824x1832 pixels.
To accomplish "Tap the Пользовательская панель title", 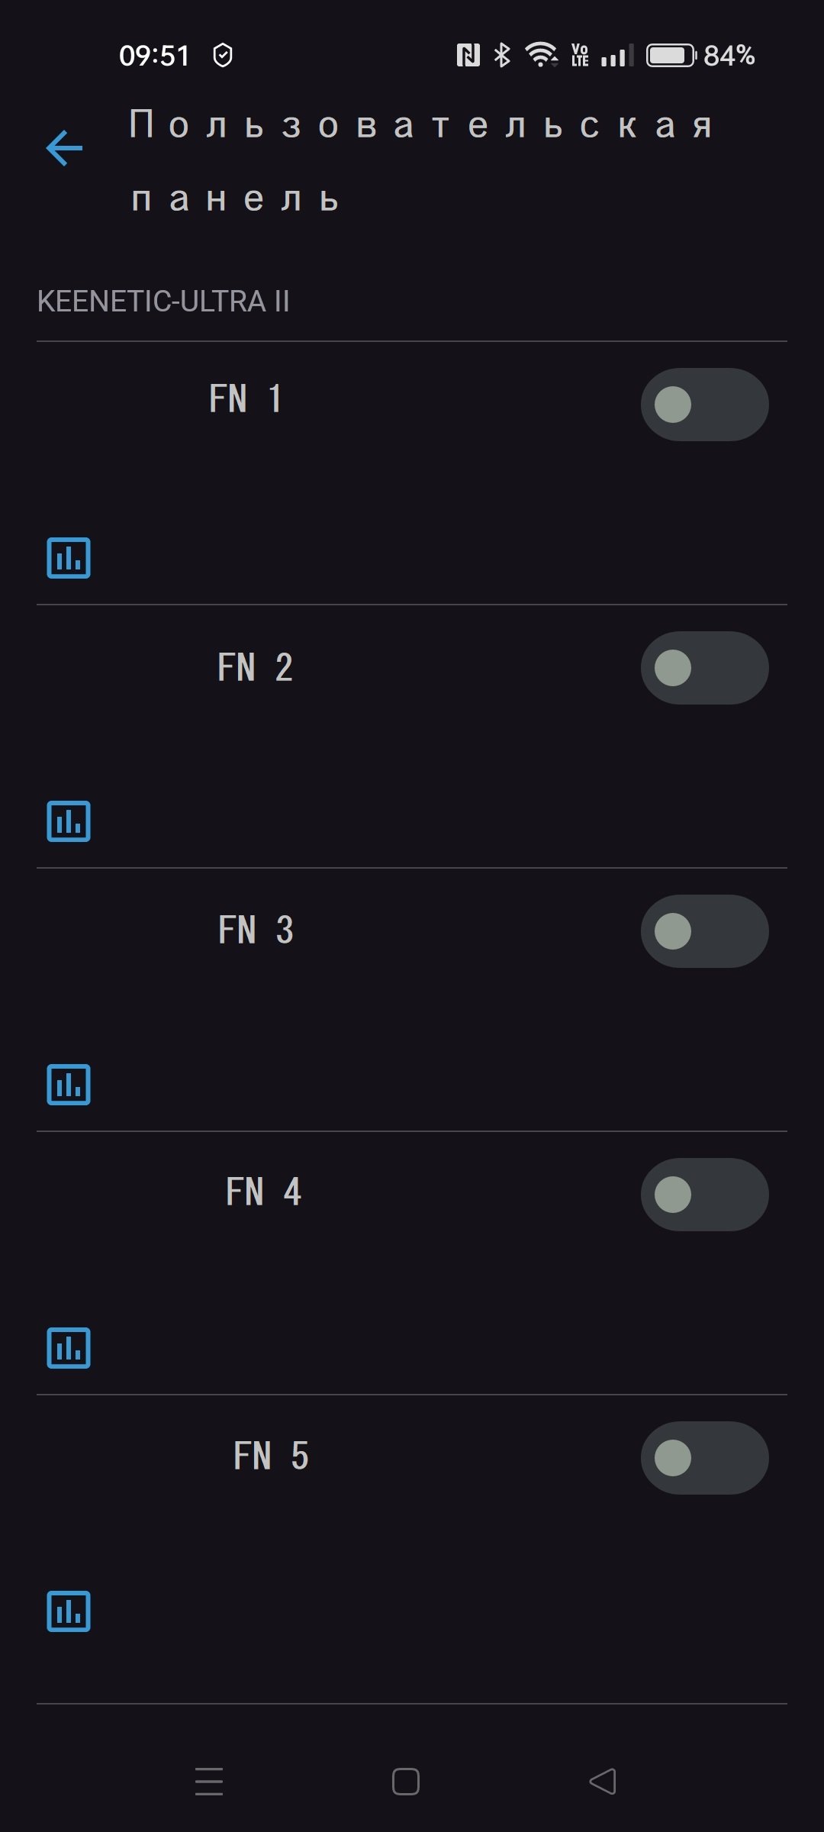I will (x=421, y=162).
